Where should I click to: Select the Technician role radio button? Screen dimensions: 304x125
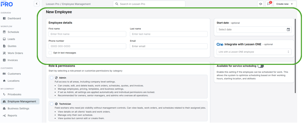pyautogui.click(x=52, y=104)
